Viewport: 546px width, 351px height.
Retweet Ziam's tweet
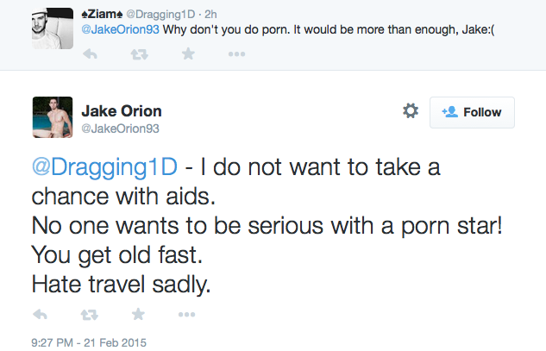point(139,54)
